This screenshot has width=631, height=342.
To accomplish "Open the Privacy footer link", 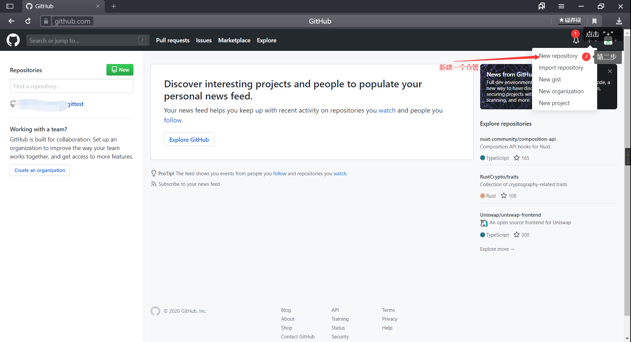I will tap(389, 319).
